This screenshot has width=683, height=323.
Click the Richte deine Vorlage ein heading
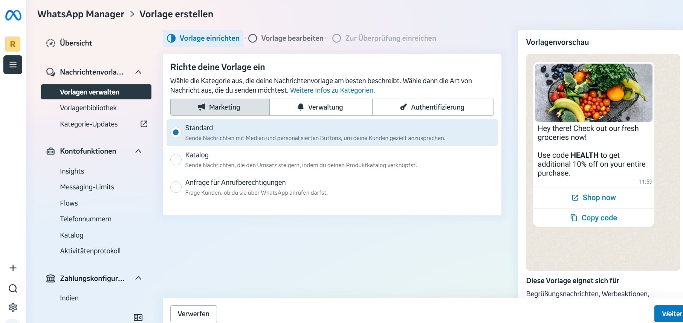click(x=217, y=67)
